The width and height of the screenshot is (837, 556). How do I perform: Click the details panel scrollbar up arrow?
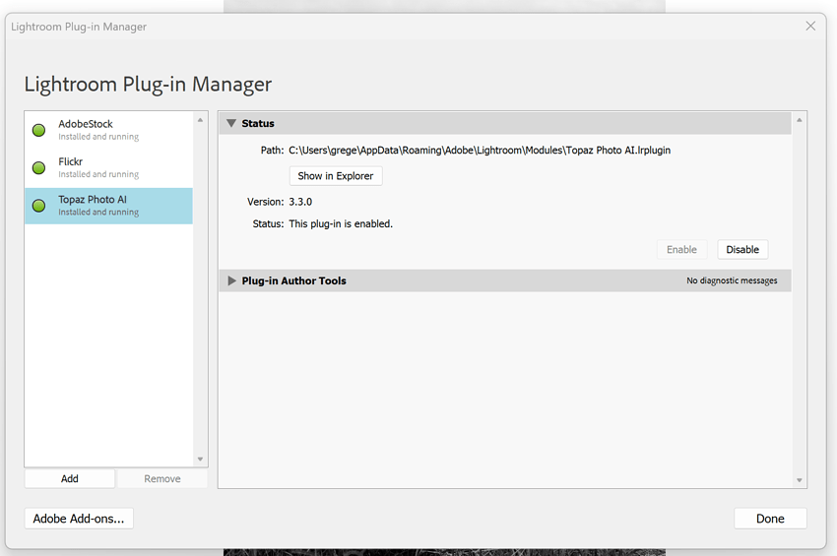pyautogui.click(x=799, y=120)
